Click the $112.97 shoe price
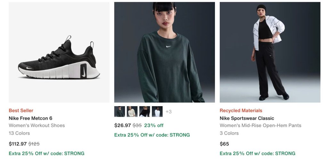This screenshot has height=165, width=328. click(18, 144)
